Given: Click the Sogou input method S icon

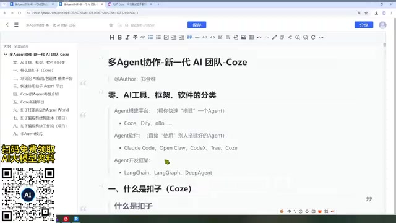Looking at the screenshot, I should pos(282,211).
